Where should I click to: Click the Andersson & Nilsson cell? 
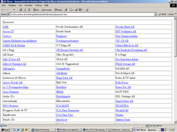click(x=29, y=78)
